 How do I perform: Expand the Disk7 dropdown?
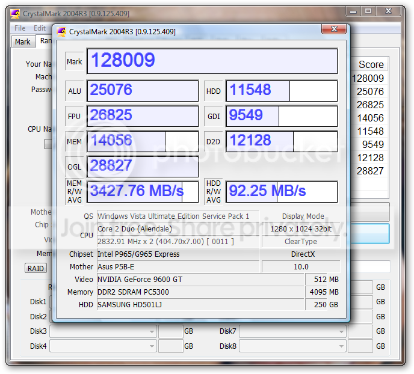click(x=293, y=331)
